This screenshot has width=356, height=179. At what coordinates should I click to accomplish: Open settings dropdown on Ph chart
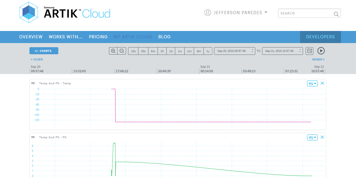(x=312, y=137)
